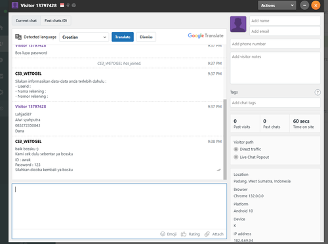This screenshot has width=328, height=244.
Task: Click the Add phone number field
Action: [x=276, y=44]
